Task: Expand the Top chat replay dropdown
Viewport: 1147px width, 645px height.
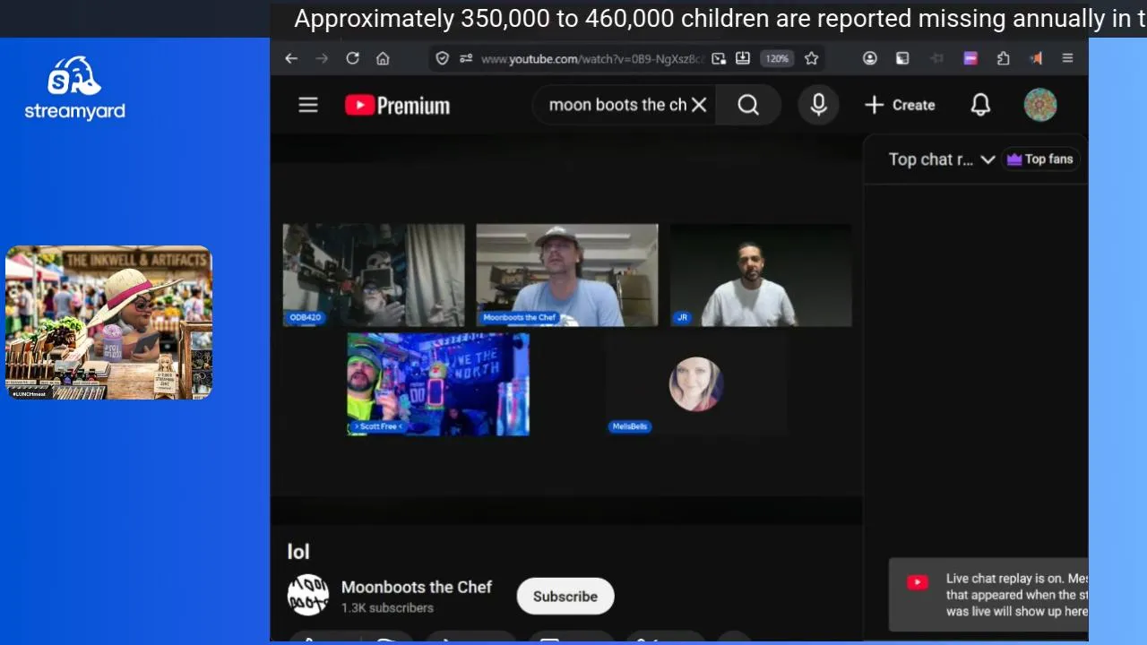Action: click(942, 159)
